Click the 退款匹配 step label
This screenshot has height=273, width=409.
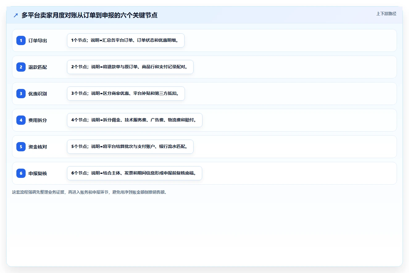pos(38,67)
